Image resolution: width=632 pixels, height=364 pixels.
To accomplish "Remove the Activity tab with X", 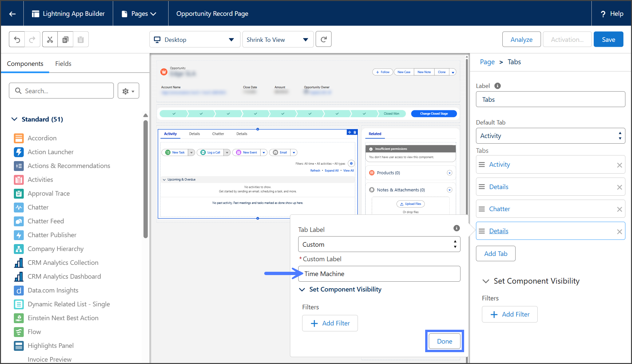I will tap(619, 165).
